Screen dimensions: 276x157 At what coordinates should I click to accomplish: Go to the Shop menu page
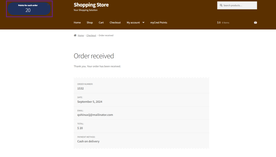point(90,23)
